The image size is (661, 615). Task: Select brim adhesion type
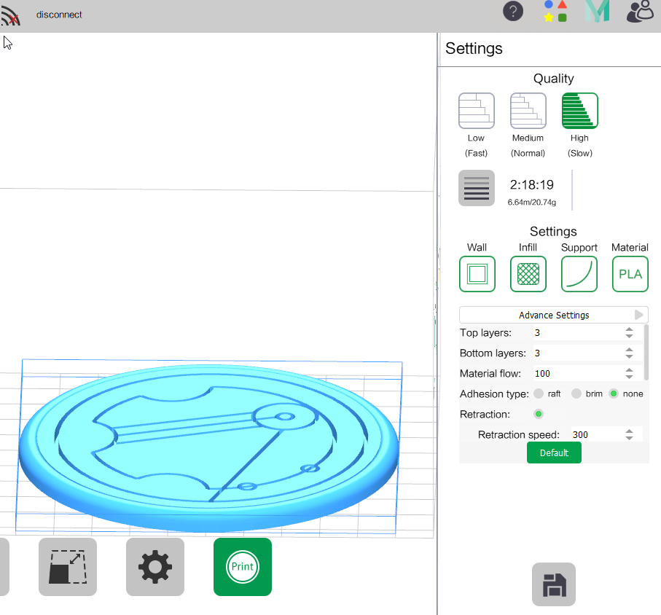576,393
